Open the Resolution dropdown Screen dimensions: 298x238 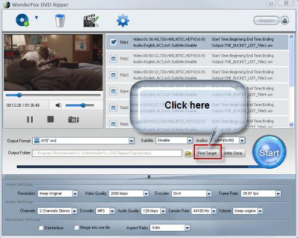click(x=75, y=193)
